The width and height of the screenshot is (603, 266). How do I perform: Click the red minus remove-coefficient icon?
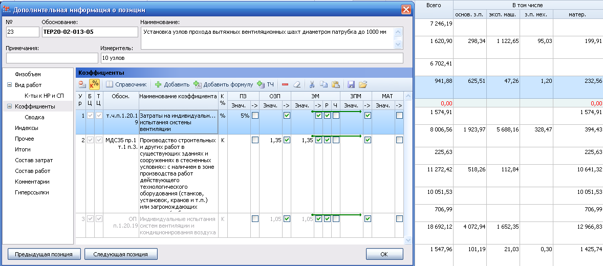285,84
